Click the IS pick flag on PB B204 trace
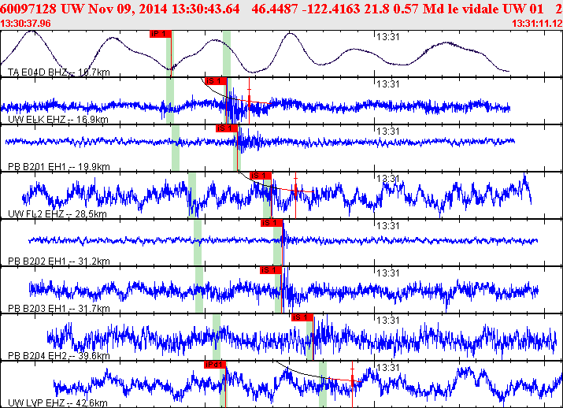 click(302, 317)
